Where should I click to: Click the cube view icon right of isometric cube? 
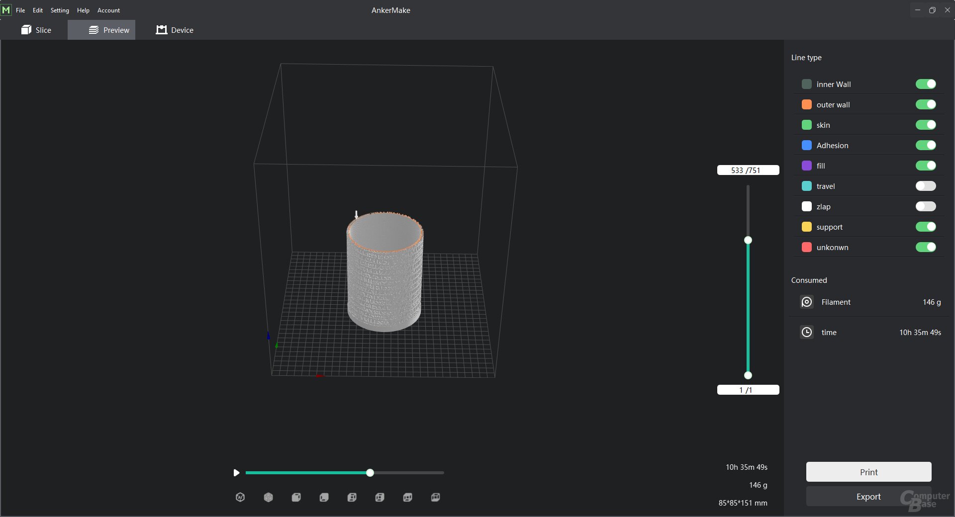point(296,497)
